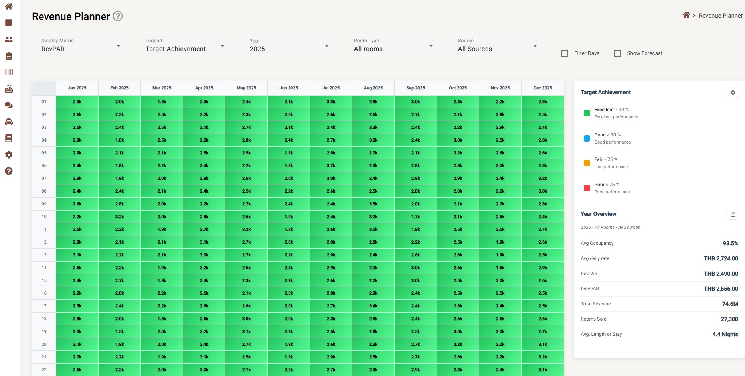Click the taxi icon in sidebar
This screenshot has width=745, height=376.
pos(9,122)
